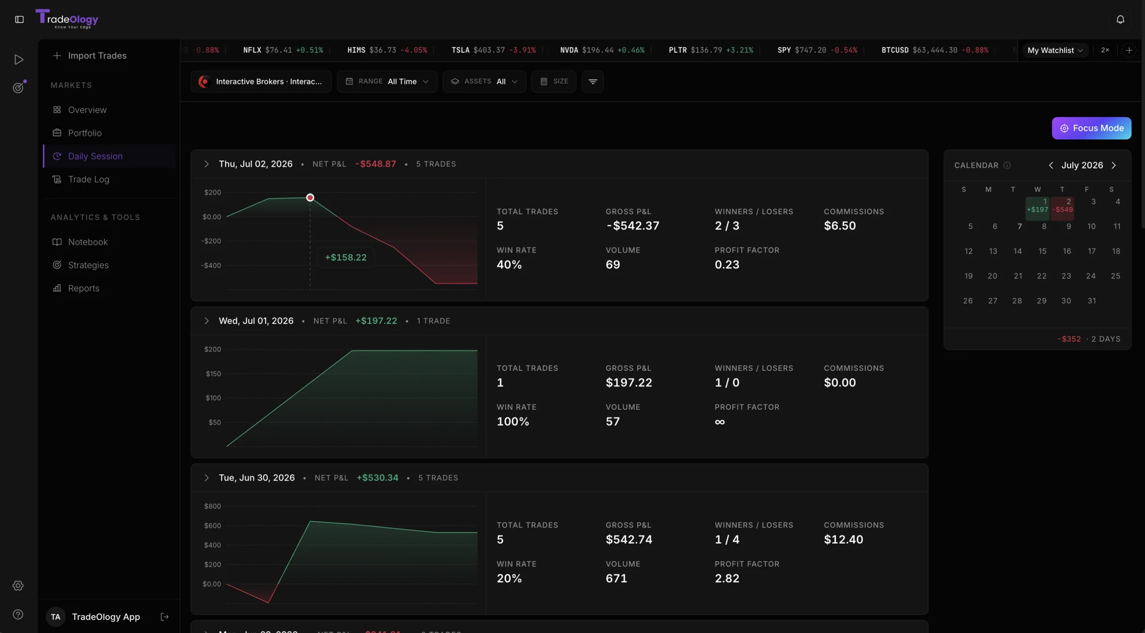1145x633 pixels.
Task: Expand the Wed, Jul 01, 2026 session
Action: tap(206, 321)
